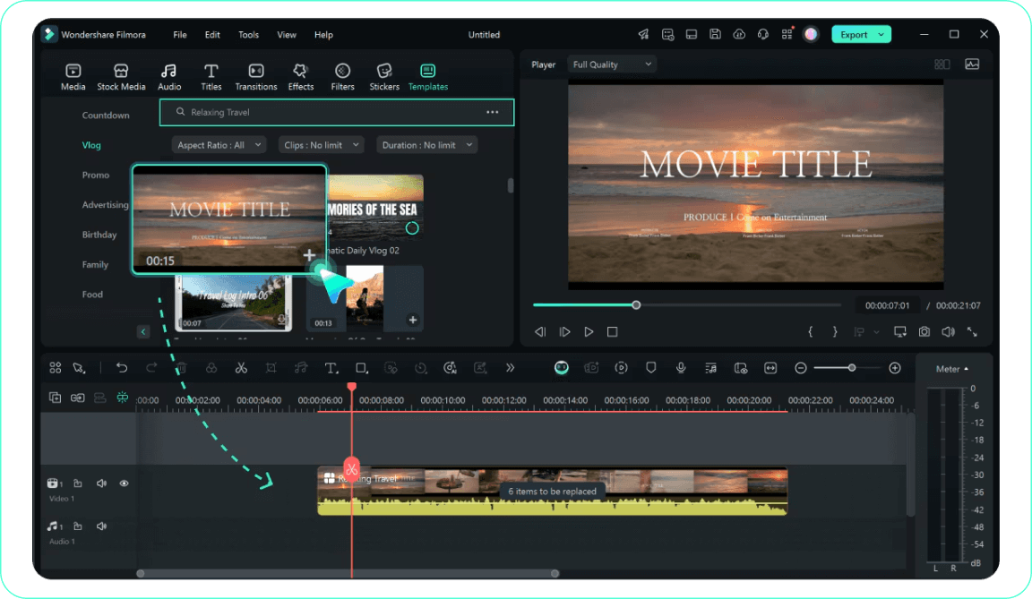Toggle visibility of the Video 1 track
Screen dimensions: 1032x599
(124, 483)
